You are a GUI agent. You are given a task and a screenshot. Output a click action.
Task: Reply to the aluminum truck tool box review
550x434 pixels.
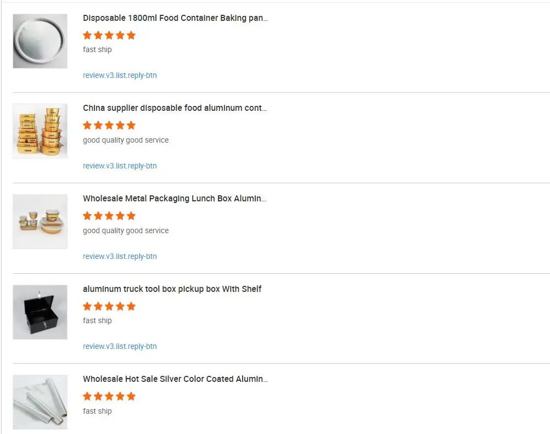(x=120, y=346)
